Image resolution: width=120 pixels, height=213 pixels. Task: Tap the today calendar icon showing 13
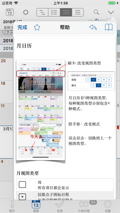click(10, 12)
